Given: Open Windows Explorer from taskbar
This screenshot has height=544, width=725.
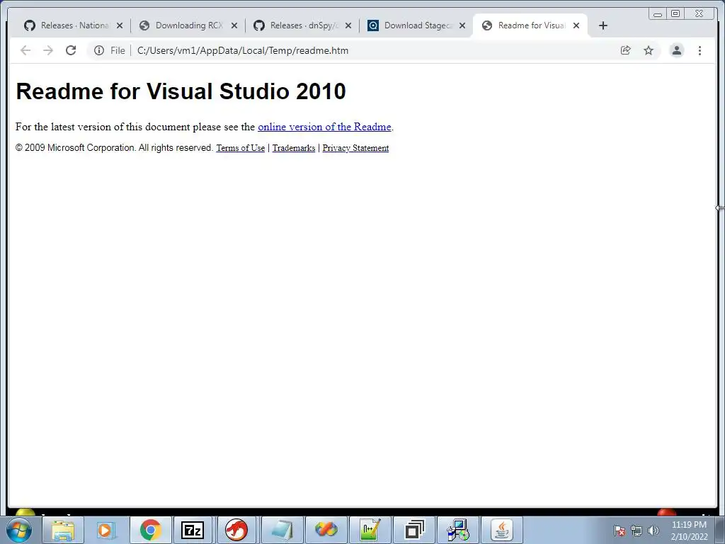Looking at the screenshot, I should 63,530.
